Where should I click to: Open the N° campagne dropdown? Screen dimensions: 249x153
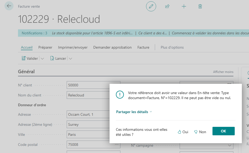click(229, 145)
